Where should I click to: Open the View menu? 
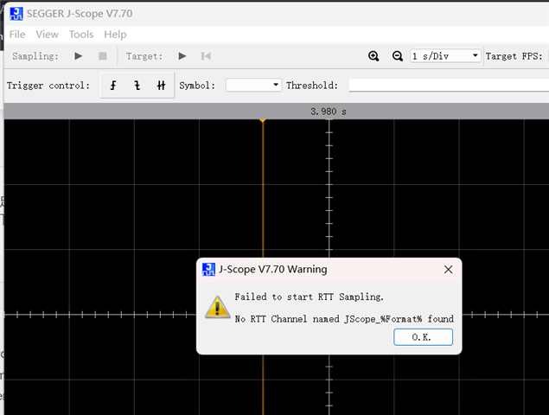(47, 35)
